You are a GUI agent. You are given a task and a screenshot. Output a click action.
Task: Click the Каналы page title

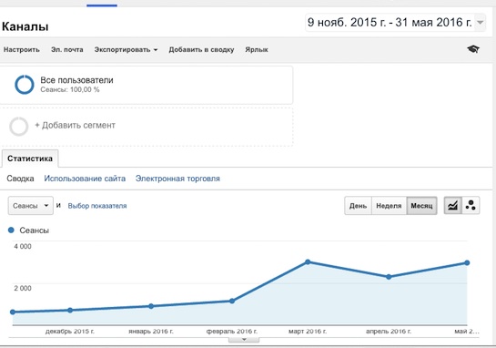25,26
